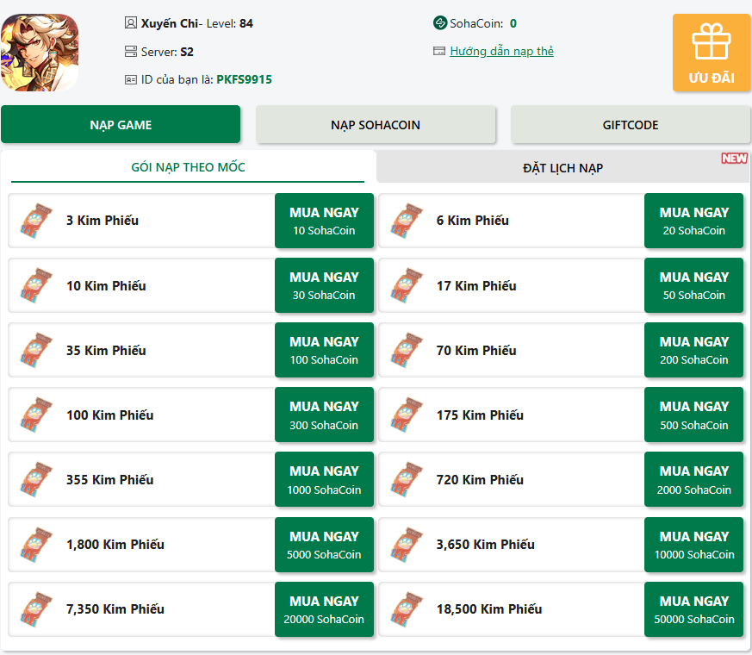Click the card icon beside Hướng dẫn nạp thẻ
This screenshot has width=752, height=655.
[x=439, y=52]
